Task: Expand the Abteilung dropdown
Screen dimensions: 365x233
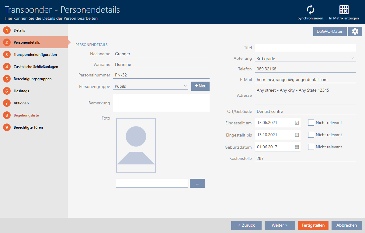Action: [x=353, y=58]
